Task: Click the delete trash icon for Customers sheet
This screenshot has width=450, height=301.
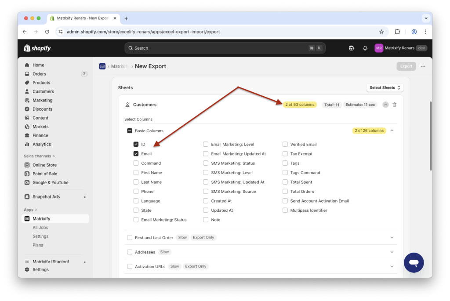Action: point(394,105)
